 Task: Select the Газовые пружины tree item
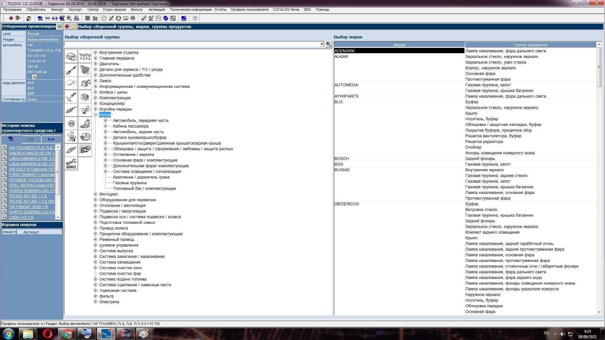pos(130,183)
